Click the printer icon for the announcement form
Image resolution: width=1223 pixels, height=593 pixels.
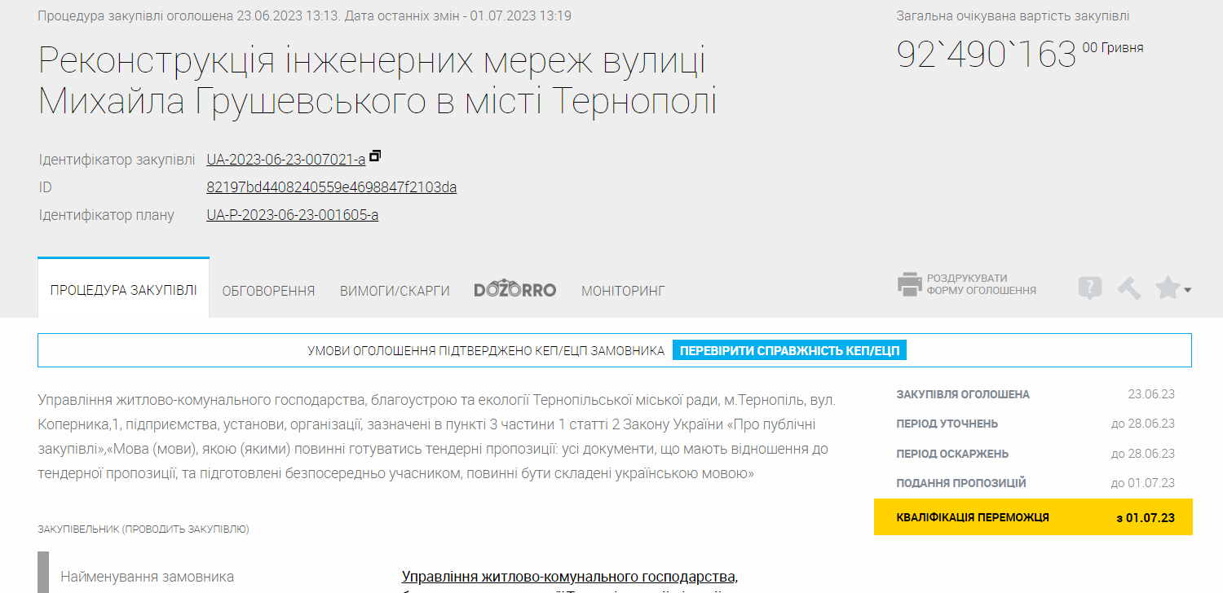click(x=909, y=284)
